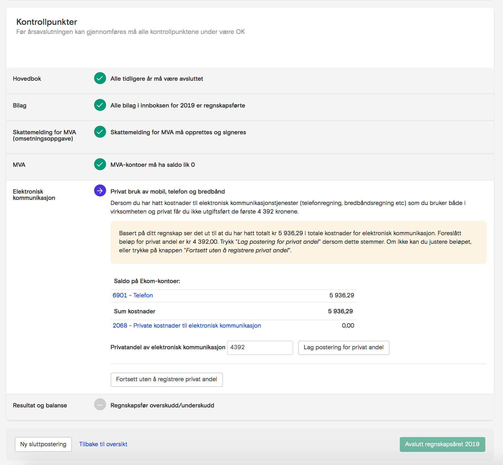Click the green checkmark beside MVA-kontoer saldo
503x465 pixels.
(100, 165)
